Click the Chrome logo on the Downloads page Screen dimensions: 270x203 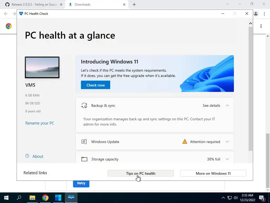9,26
